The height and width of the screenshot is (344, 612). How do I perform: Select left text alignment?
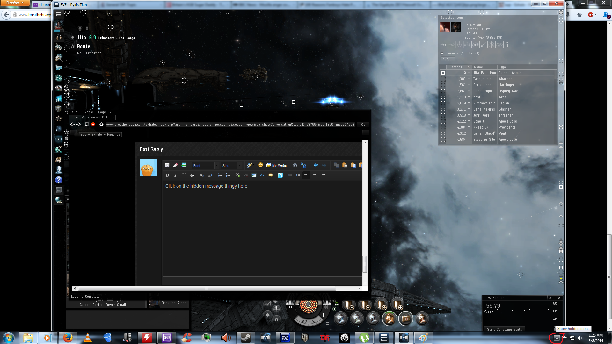[306, 175]
